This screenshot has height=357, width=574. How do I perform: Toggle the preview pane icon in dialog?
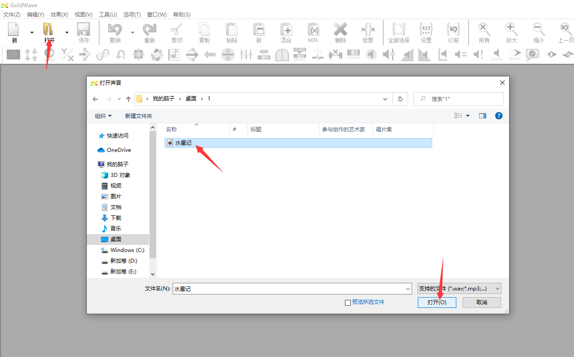point(483,116)
